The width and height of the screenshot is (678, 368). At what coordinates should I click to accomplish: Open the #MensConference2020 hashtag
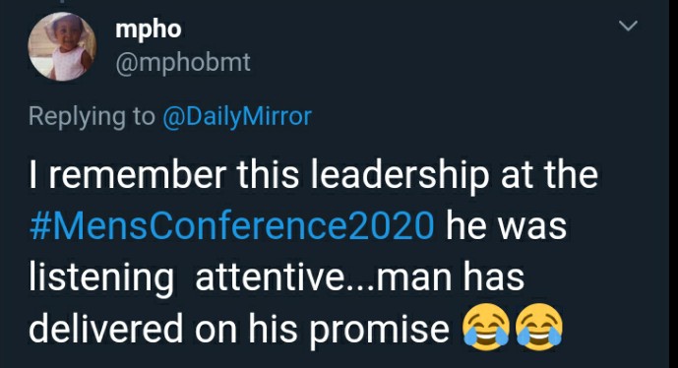pos(231,225)
